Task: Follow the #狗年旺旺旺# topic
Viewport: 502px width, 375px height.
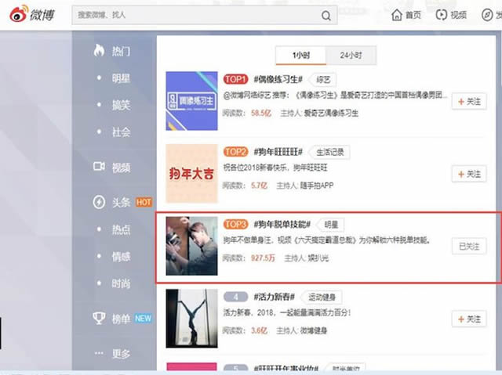Action: [469, 174]
